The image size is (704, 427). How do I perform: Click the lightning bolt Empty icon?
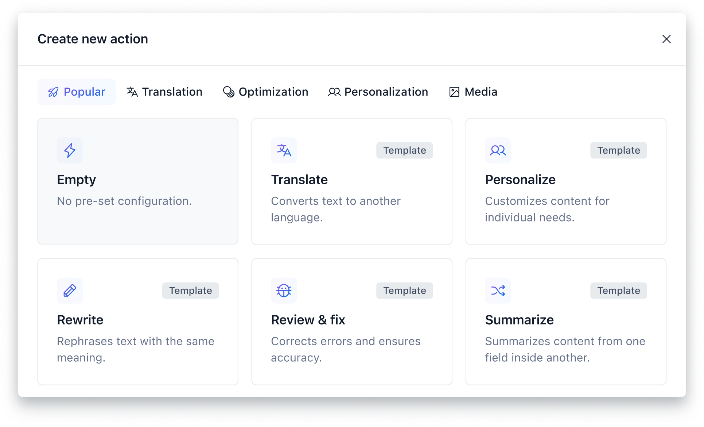70,150
